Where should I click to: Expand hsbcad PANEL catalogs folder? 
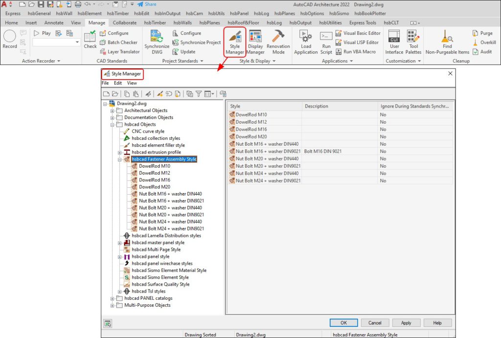click(x=113, y=299)
